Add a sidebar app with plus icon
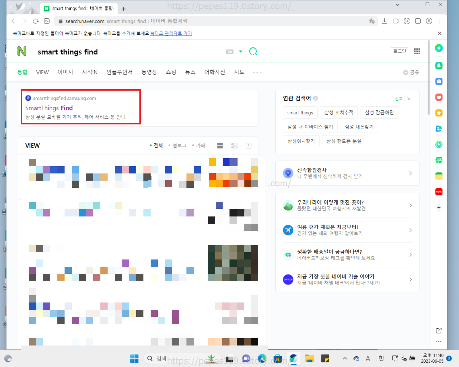 pyautogui.click(x=439, y=208)
